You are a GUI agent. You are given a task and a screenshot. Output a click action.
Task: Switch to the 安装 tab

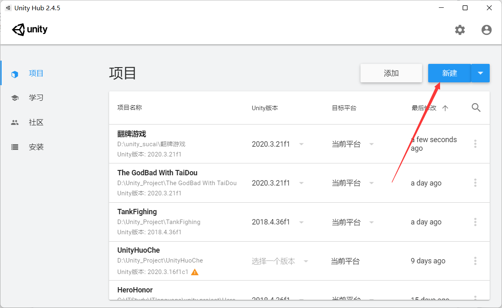pyautogui.click(x=36, y=147)
